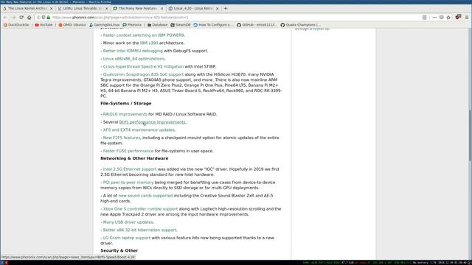The image size is (472, 265).
Task: Open the Phoronix bookmark
Action: (x=132, y=25)
